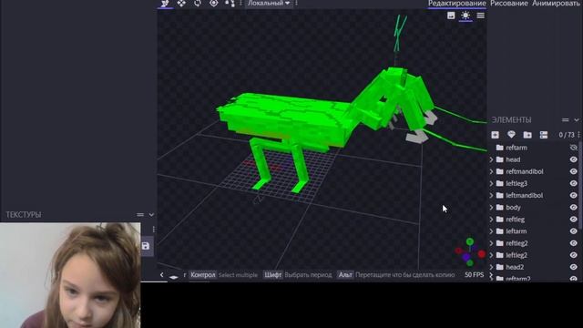This screenshot has height=328, width=583.
Task: Hide the reftleg group
Action: pyautogui.click(x=574, y=220)
